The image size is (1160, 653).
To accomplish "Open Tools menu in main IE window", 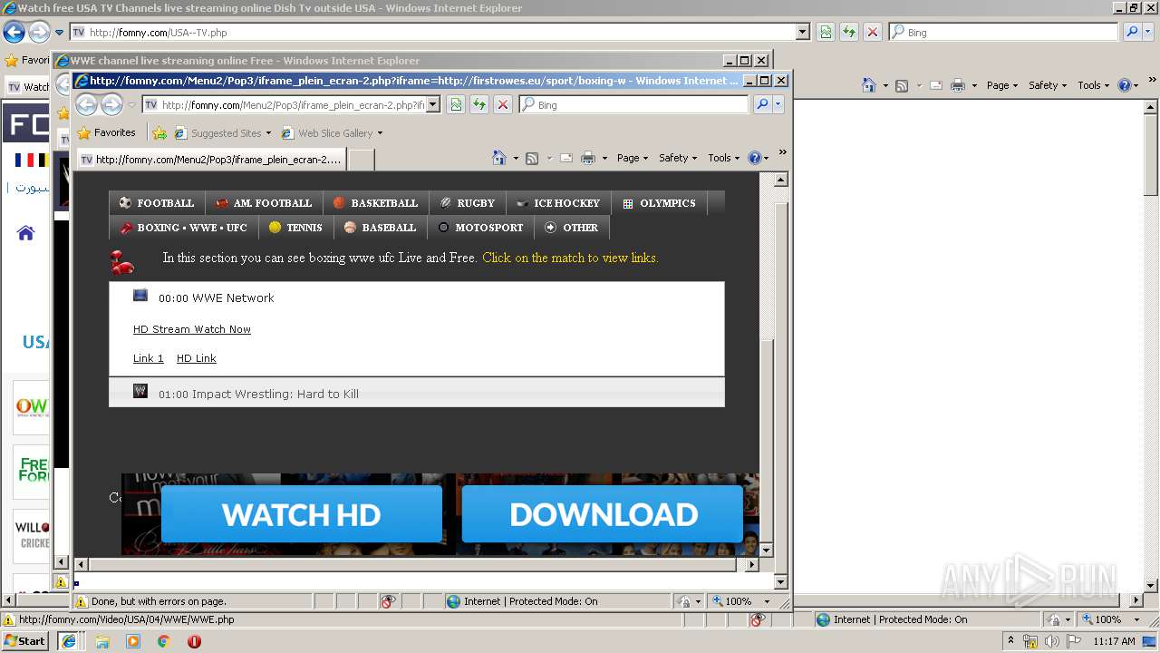I will (1093, 85).
